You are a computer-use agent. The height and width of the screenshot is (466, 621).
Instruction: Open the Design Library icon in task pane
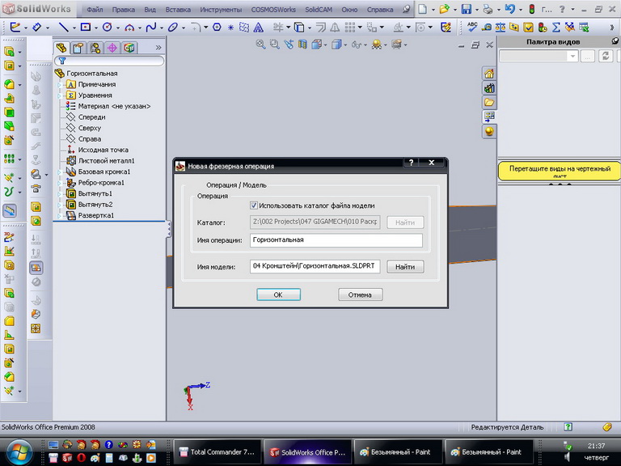[489, 88]
